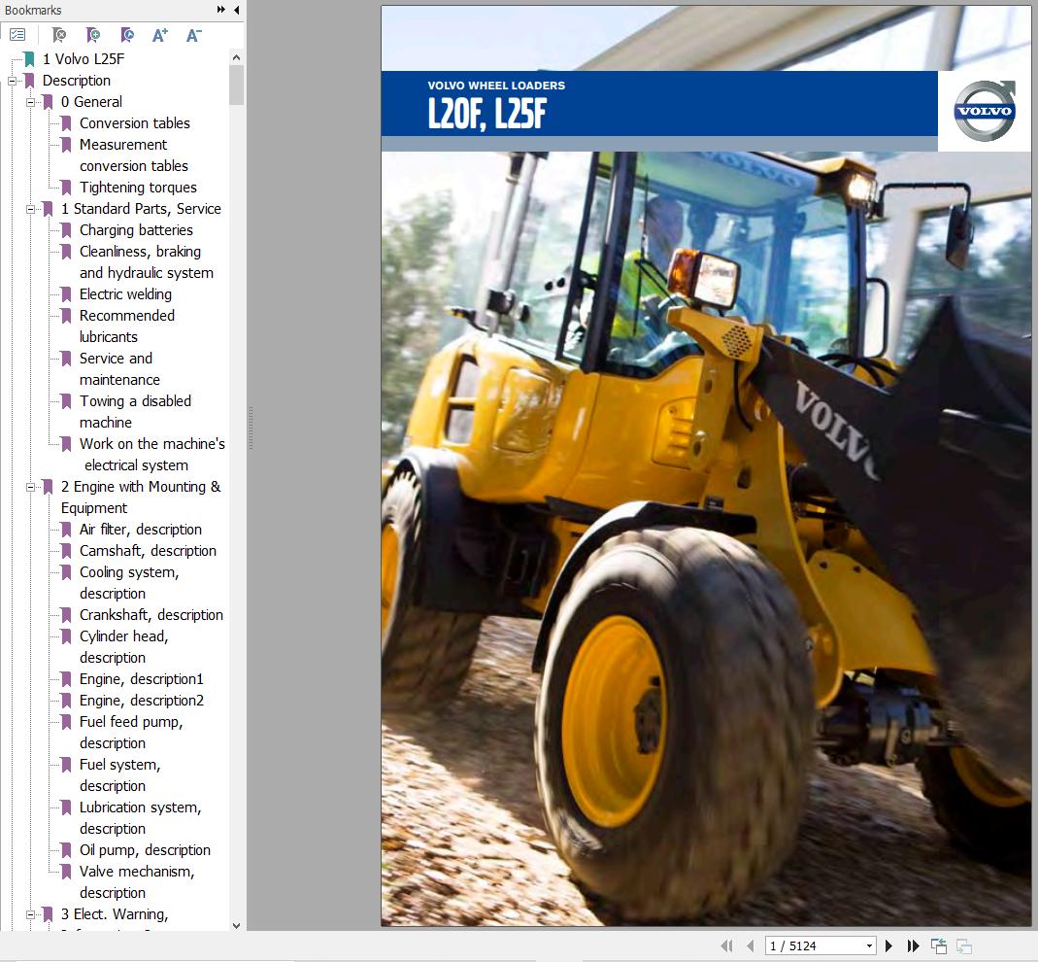Decrease bookmark text size with A- icon

coord(192,34)
